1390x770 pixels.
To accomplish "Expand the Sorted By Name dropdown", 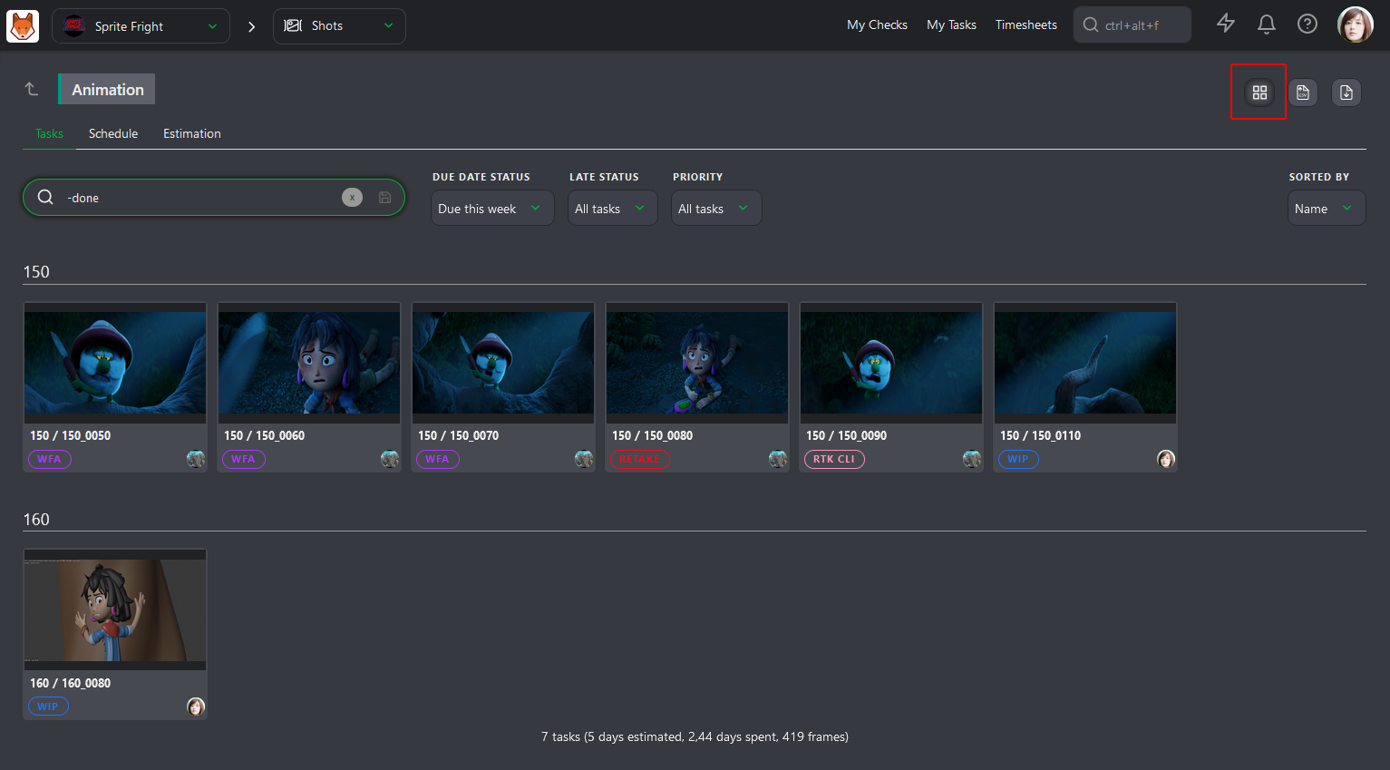I will click(x=1327, y=208).
